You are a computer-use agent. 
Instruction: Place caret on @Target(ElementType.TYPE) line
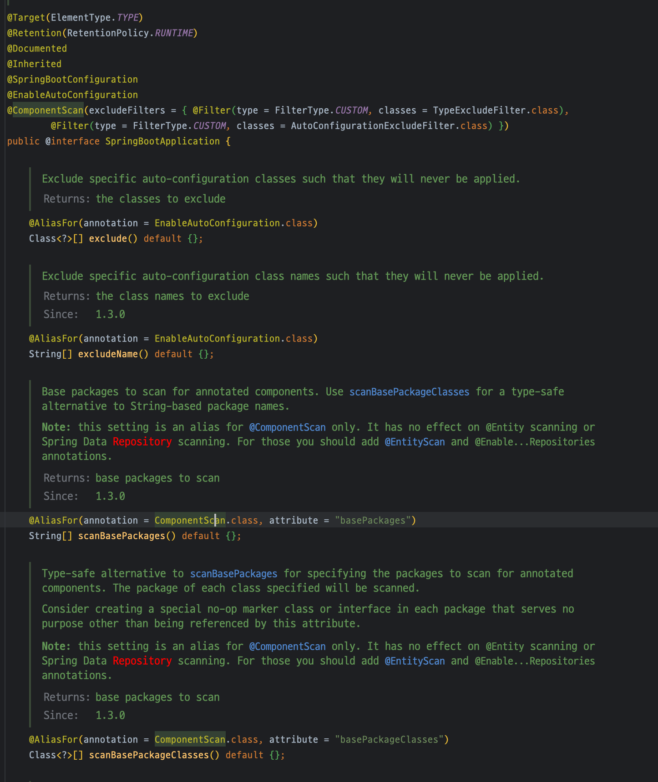(75, 18)
